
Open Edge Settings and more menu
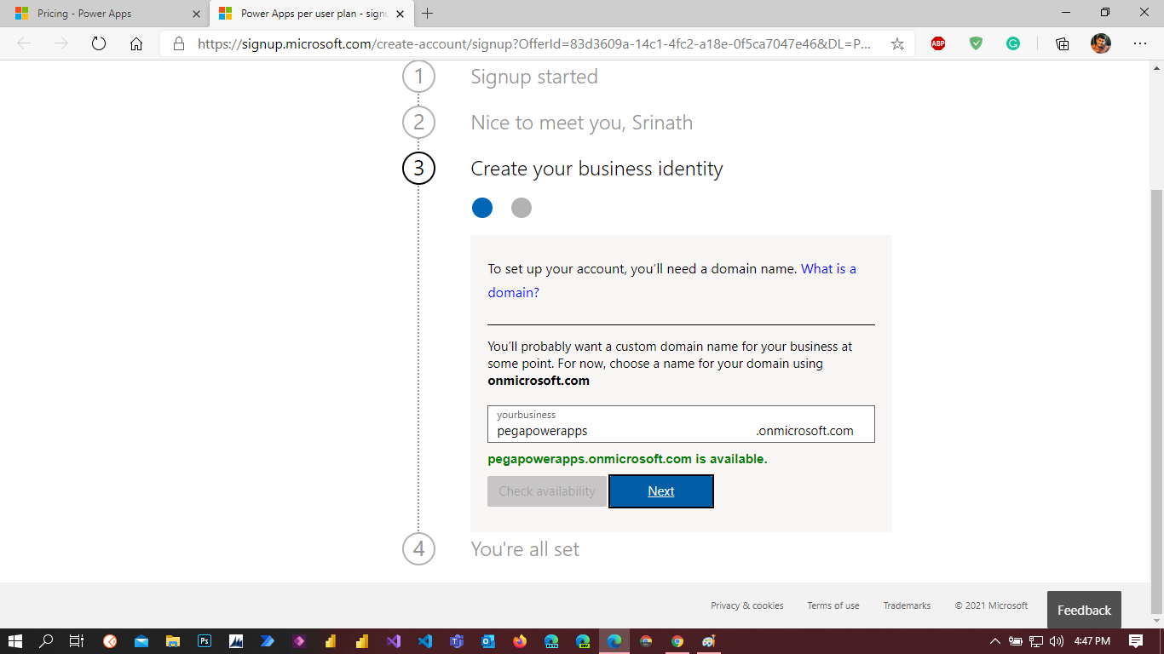tap(1140, 44)
